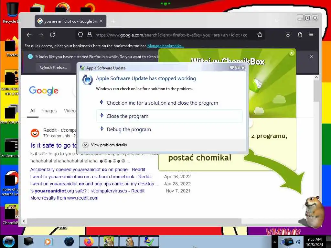The width and height of the screenshot is (331, 248).
Task: Open 'I went on youareanidiot.cc and pop ups' link
Action: (92, 184)
